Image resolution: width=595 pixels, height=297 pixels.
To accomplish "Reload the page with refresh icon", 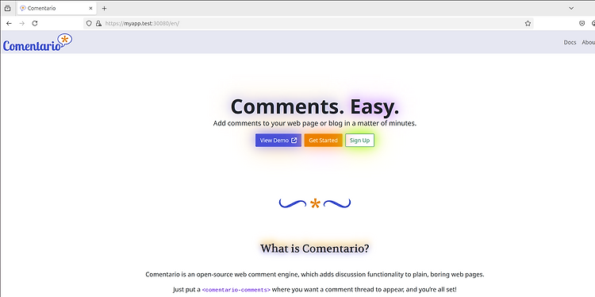I will click(35, 24).
